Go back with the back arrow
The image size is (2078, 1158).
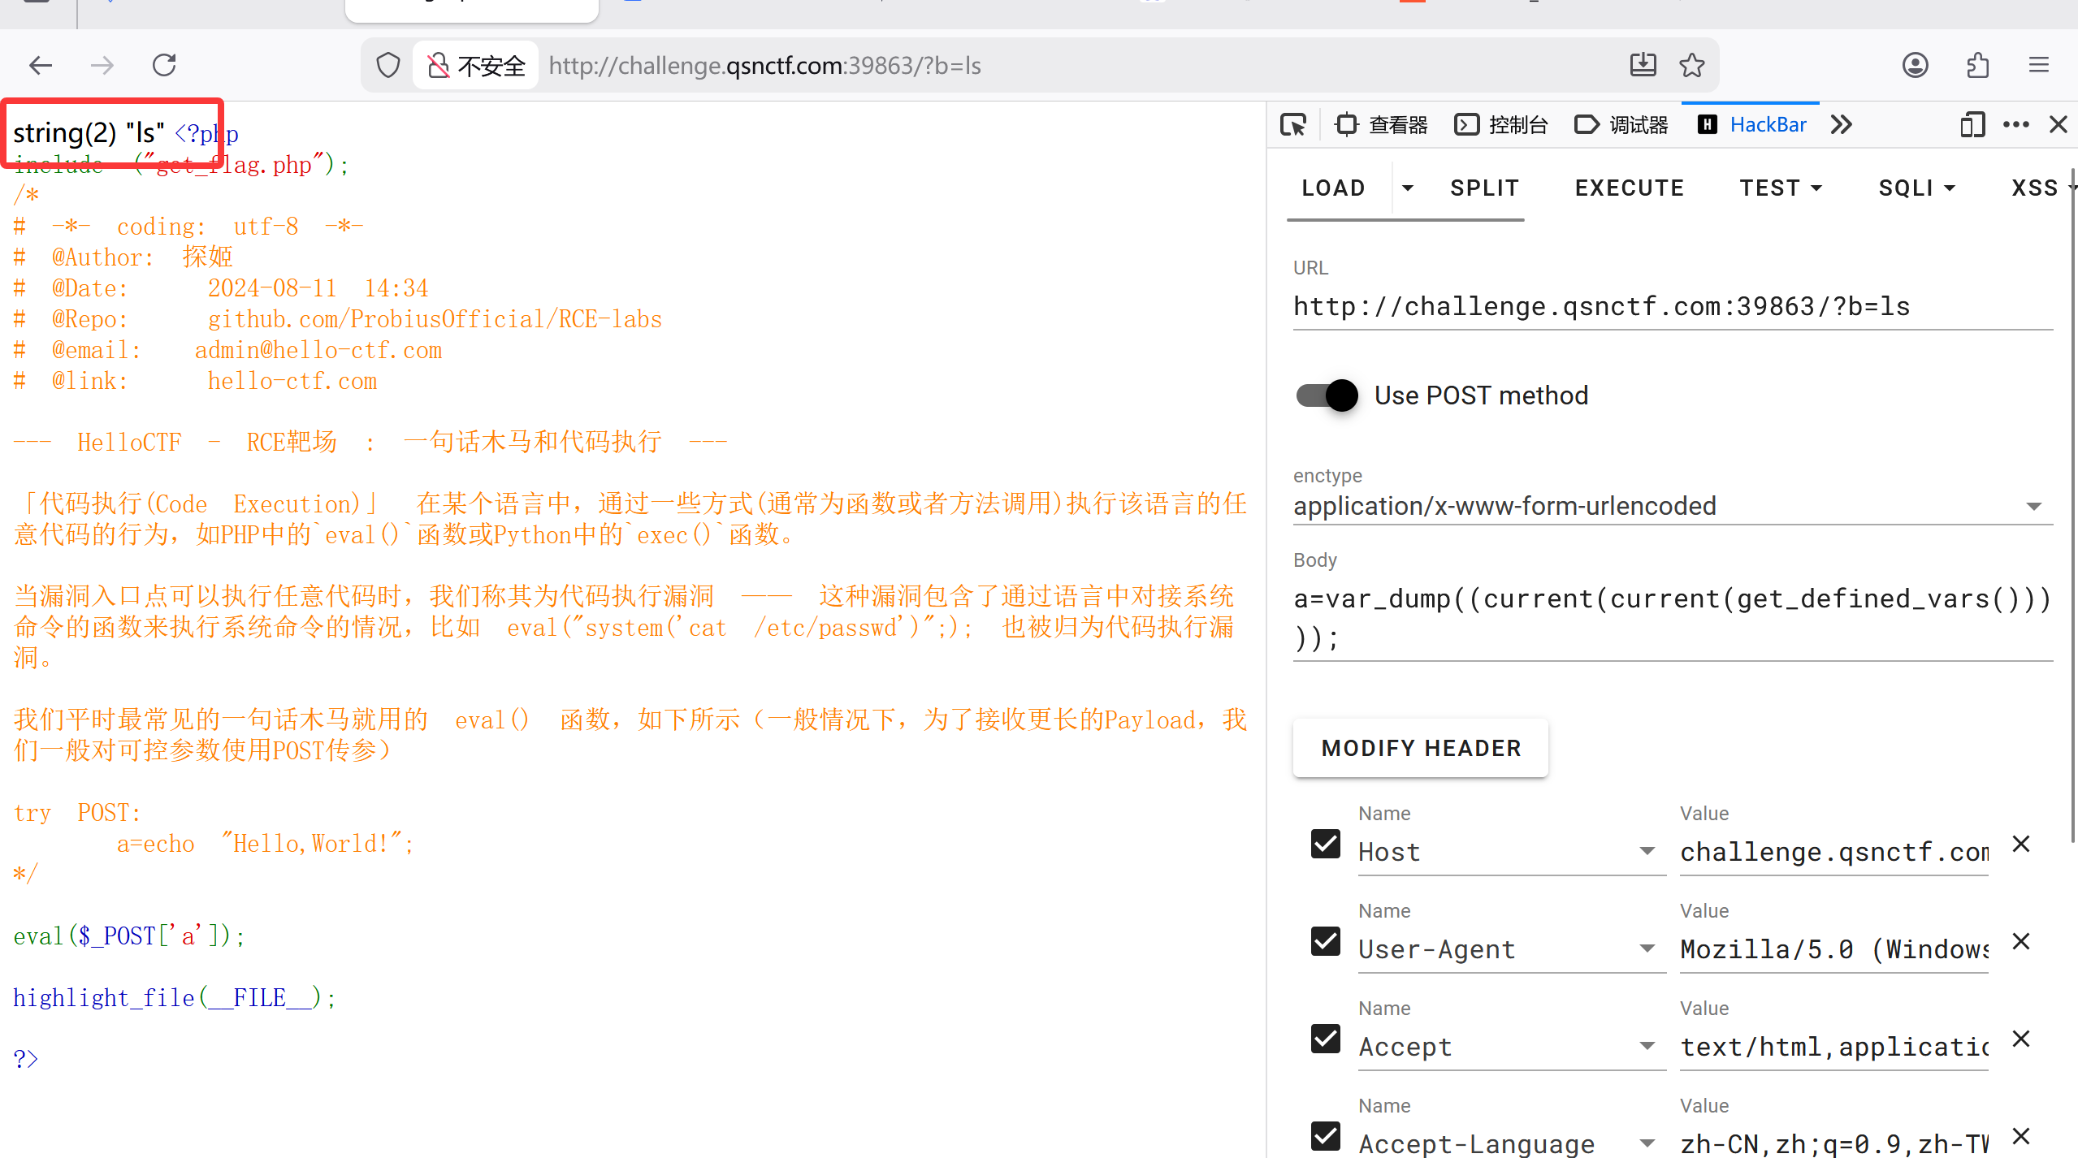tap(41, 65)
